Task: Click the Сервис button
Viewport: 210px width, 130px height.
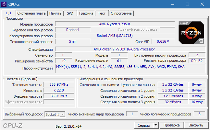Action: (144, 125)
